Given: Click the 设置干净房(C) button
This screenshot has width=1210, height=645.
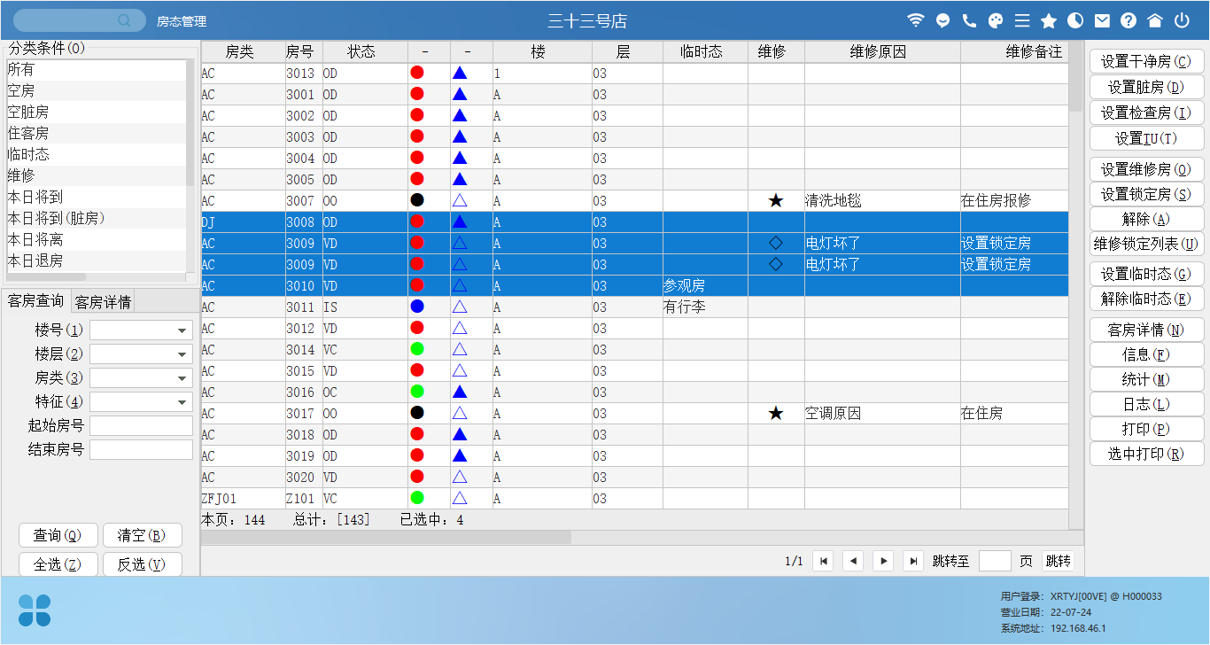Looking at the screenshot, I should [x=1147, y=62].
